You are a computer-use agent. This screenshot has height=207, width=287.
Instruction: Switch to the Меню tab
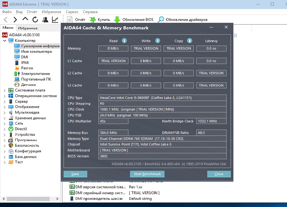(x=8, y=27)
